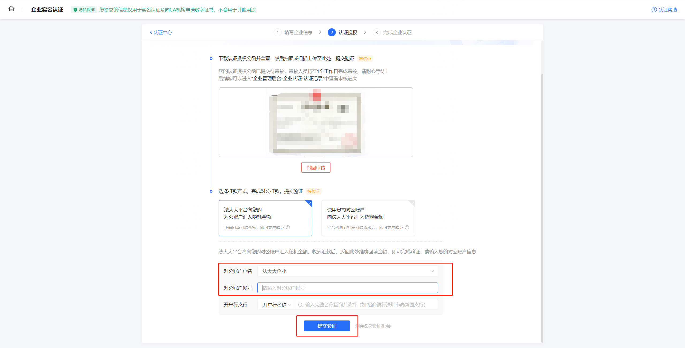Click the question mark icon beside 认证帮助
This screenshot has height=348, width=685.
click(x=654, y=10)
